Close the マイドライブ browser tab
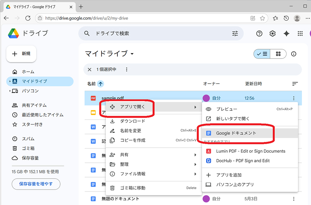The width and height of the screenshot is (311, 205). point(71,7)
